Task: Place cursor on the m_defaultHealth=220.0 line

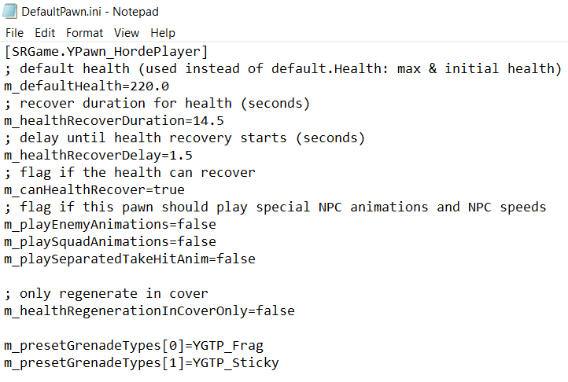Action: click(87, 86)
